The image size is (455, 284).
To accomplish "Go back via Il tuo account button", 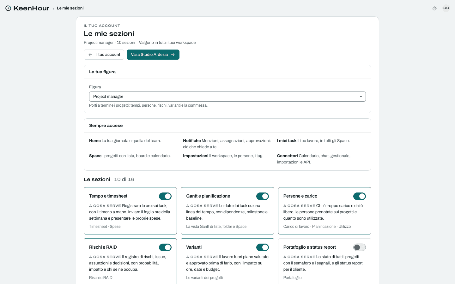I will pyautogui.click(x=104, y=55).
